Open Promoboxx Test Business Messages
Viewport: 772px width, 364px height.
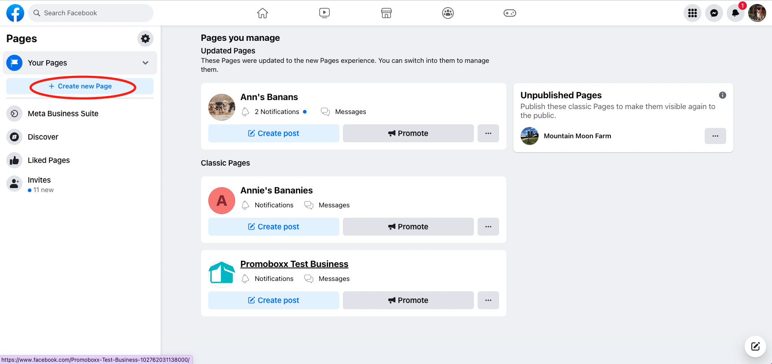[x=327, y=279]
